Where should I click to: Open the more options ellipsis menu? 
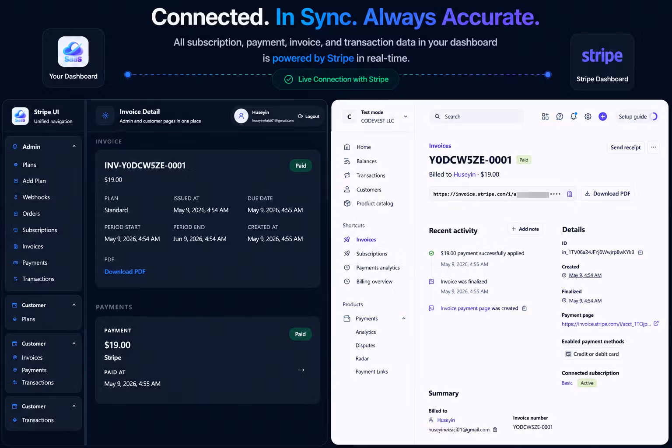click(x=653, y=147)
